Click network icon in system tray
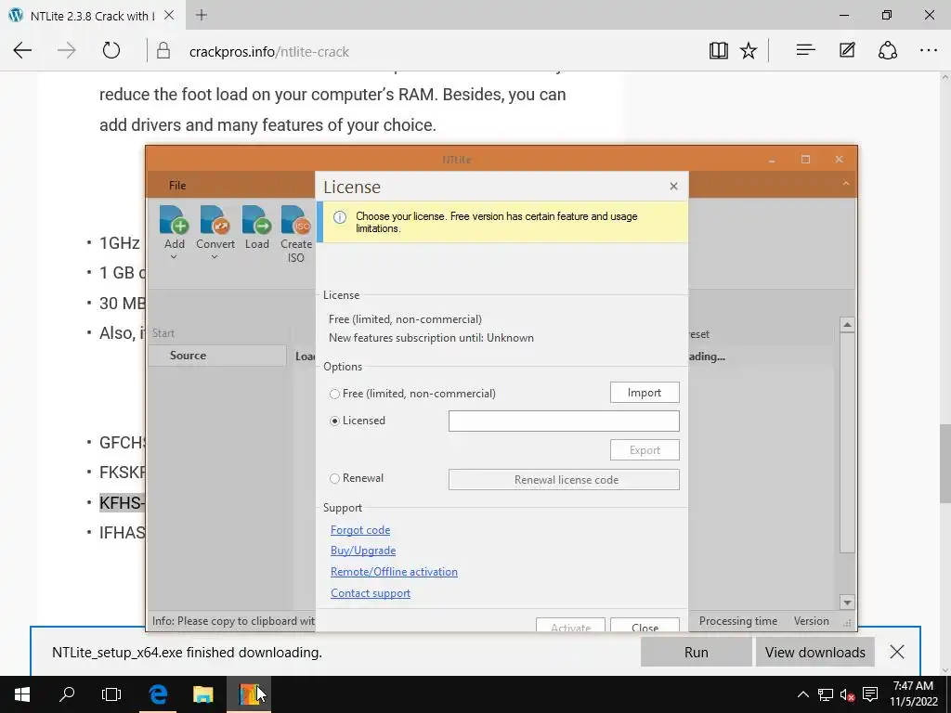This screenshot has width=951, height=713. point(825,694)
